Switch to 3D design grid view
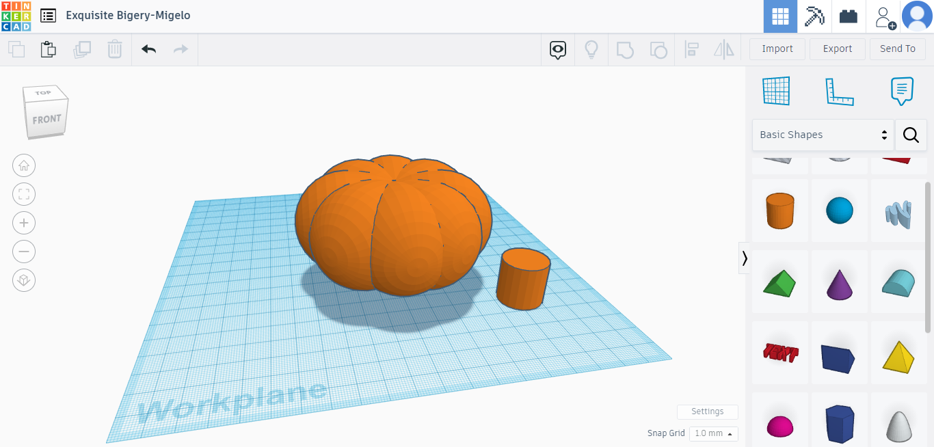Image resolution: width=934 pixels, height=447 pixels. (780, 16)
